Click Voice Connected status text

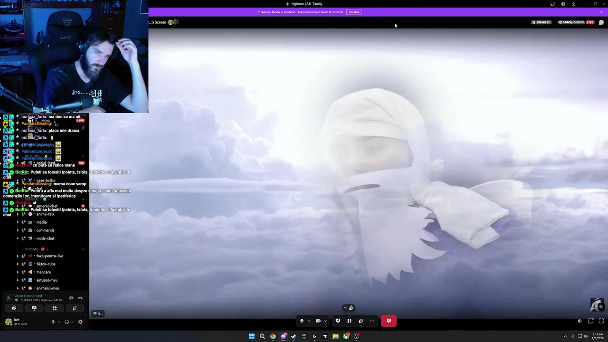(x=28, y=296)
